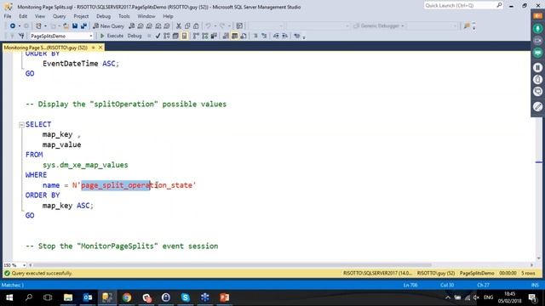This screenshot has width=545, height=306.
Task: Toggle the webcam in recorder sidebar
Action: coord(537,41)
